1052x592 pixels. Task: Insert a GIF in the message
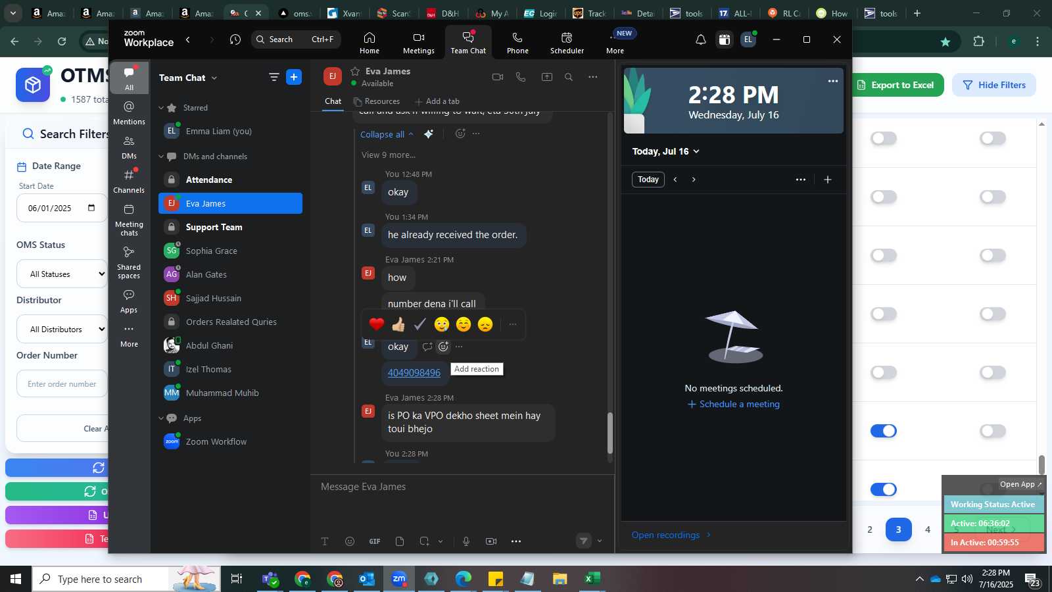pos(375,541)
